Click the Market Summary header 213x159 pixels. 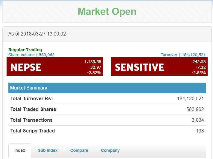click(x=107, y=88)
